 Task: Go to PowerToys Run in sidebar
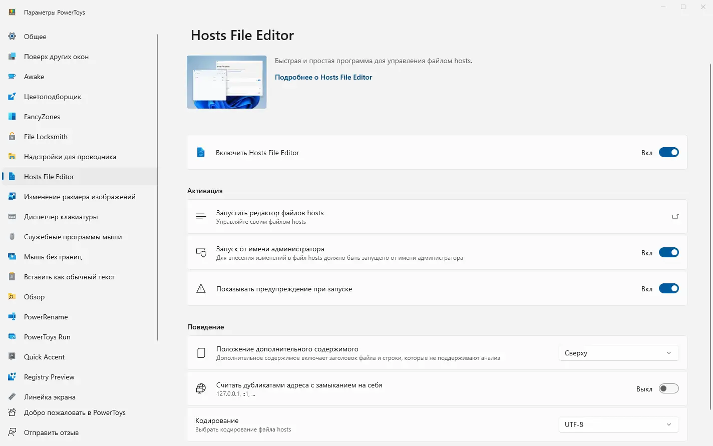click(x=47, y=337)
